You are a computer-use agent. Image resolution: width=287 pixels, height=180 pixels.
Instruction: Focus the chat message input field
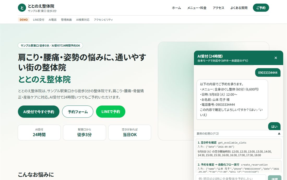point(231,178)
